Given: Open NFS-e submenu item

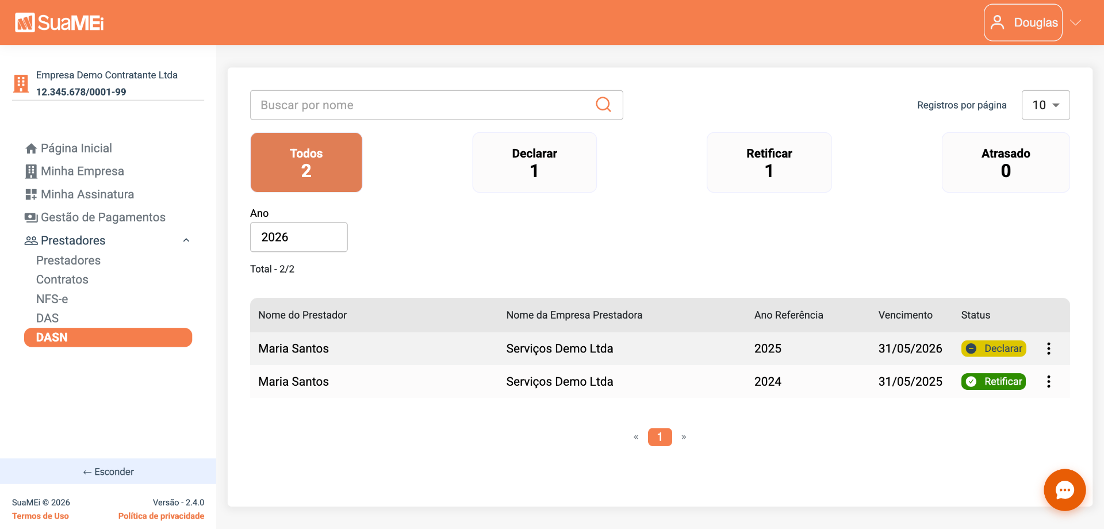Looking at the screenshot, I should [52, 299].
